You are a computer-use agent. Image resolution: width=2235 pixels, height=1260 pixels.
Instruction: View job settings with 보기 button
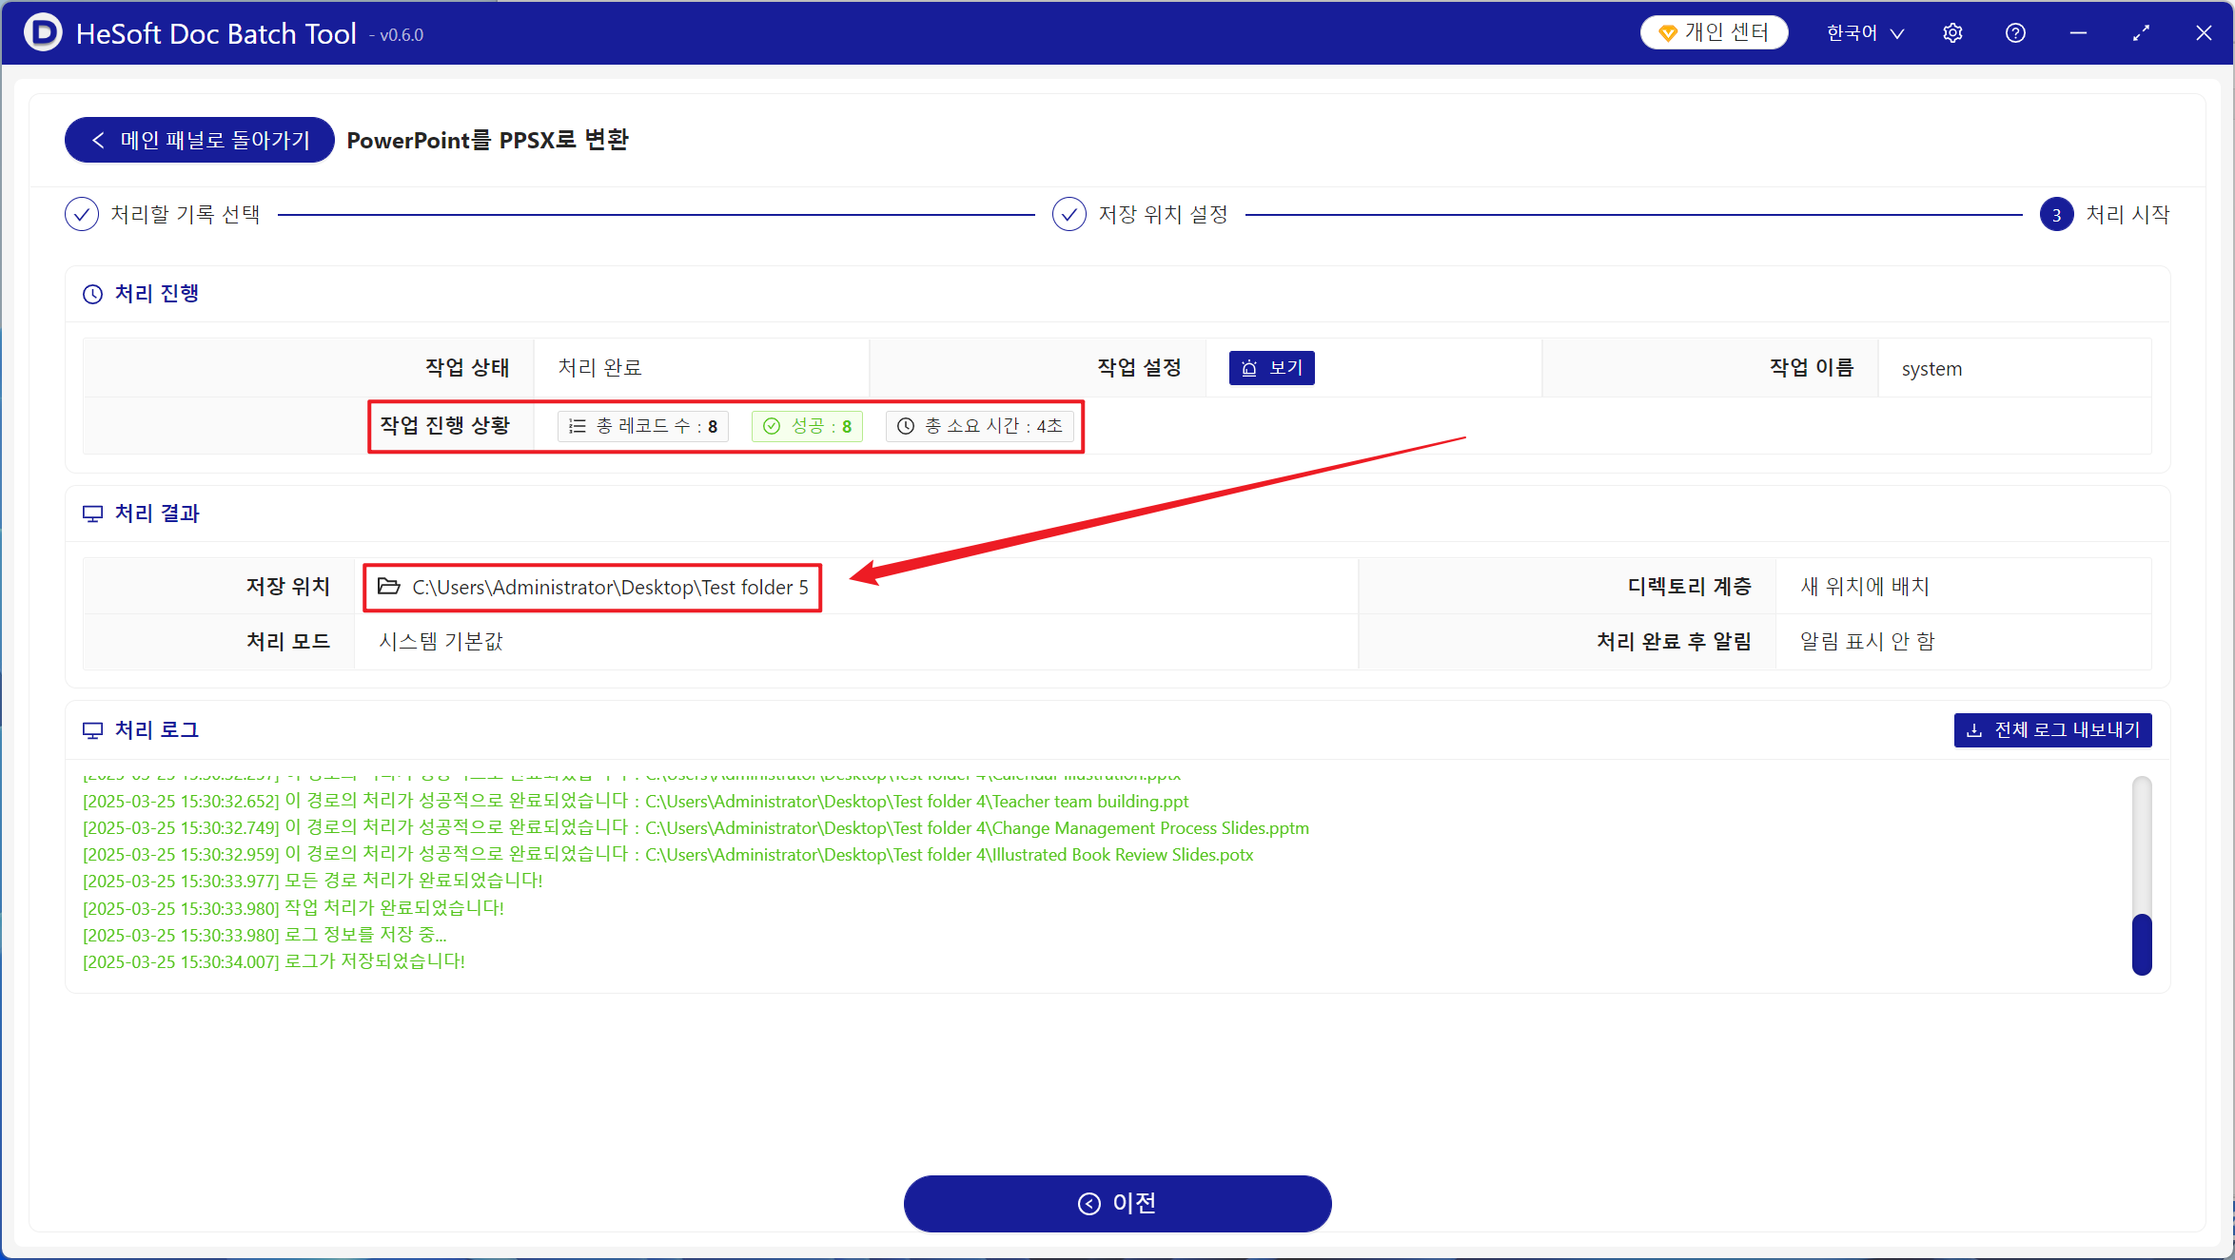(1272, 368)
